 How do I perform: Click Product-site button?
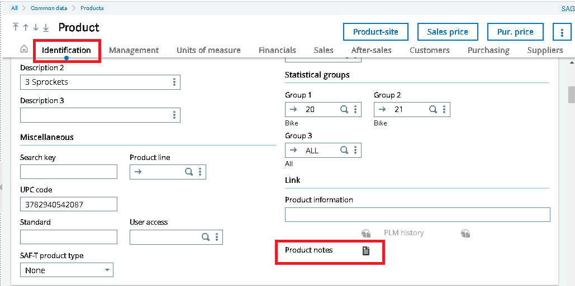pyautogui.click(x=376, y=32)
